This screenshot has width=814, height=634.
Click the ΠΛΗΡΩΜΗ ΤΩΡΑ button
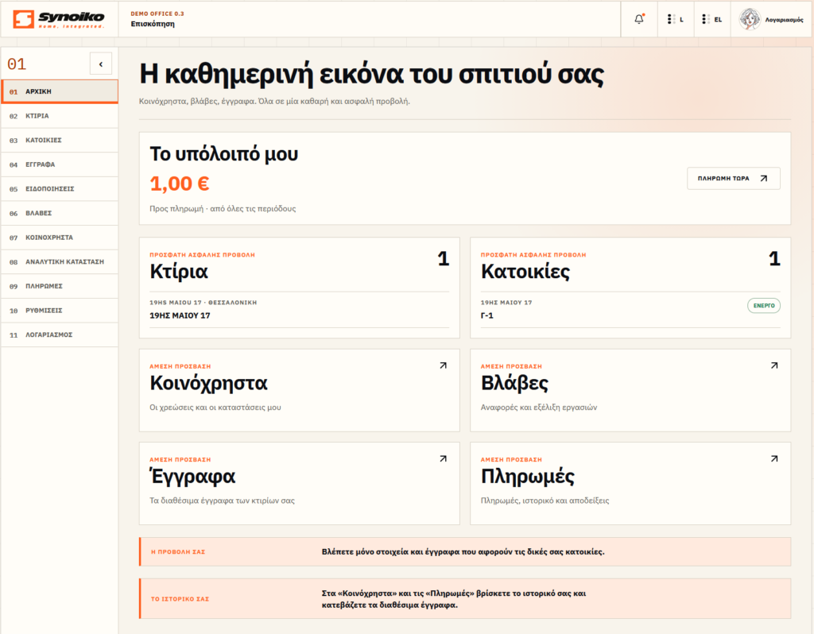(733, 178)
